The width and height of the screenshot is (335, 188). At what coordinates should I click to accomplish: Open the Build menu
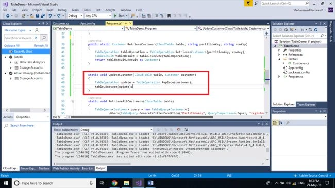coord(50,10)
